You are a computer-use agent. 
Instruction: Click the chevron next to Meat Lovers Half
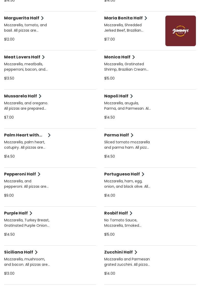43,57
